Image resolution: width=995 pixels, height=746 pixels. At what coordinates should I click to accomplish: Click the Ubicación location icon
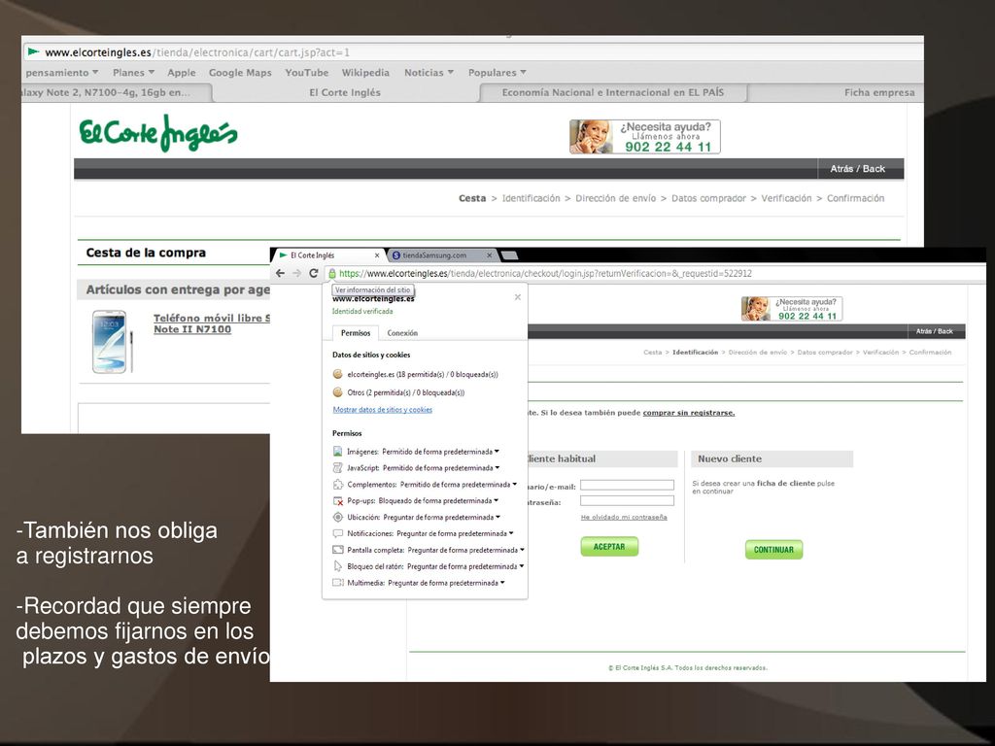tap(337, 517)
